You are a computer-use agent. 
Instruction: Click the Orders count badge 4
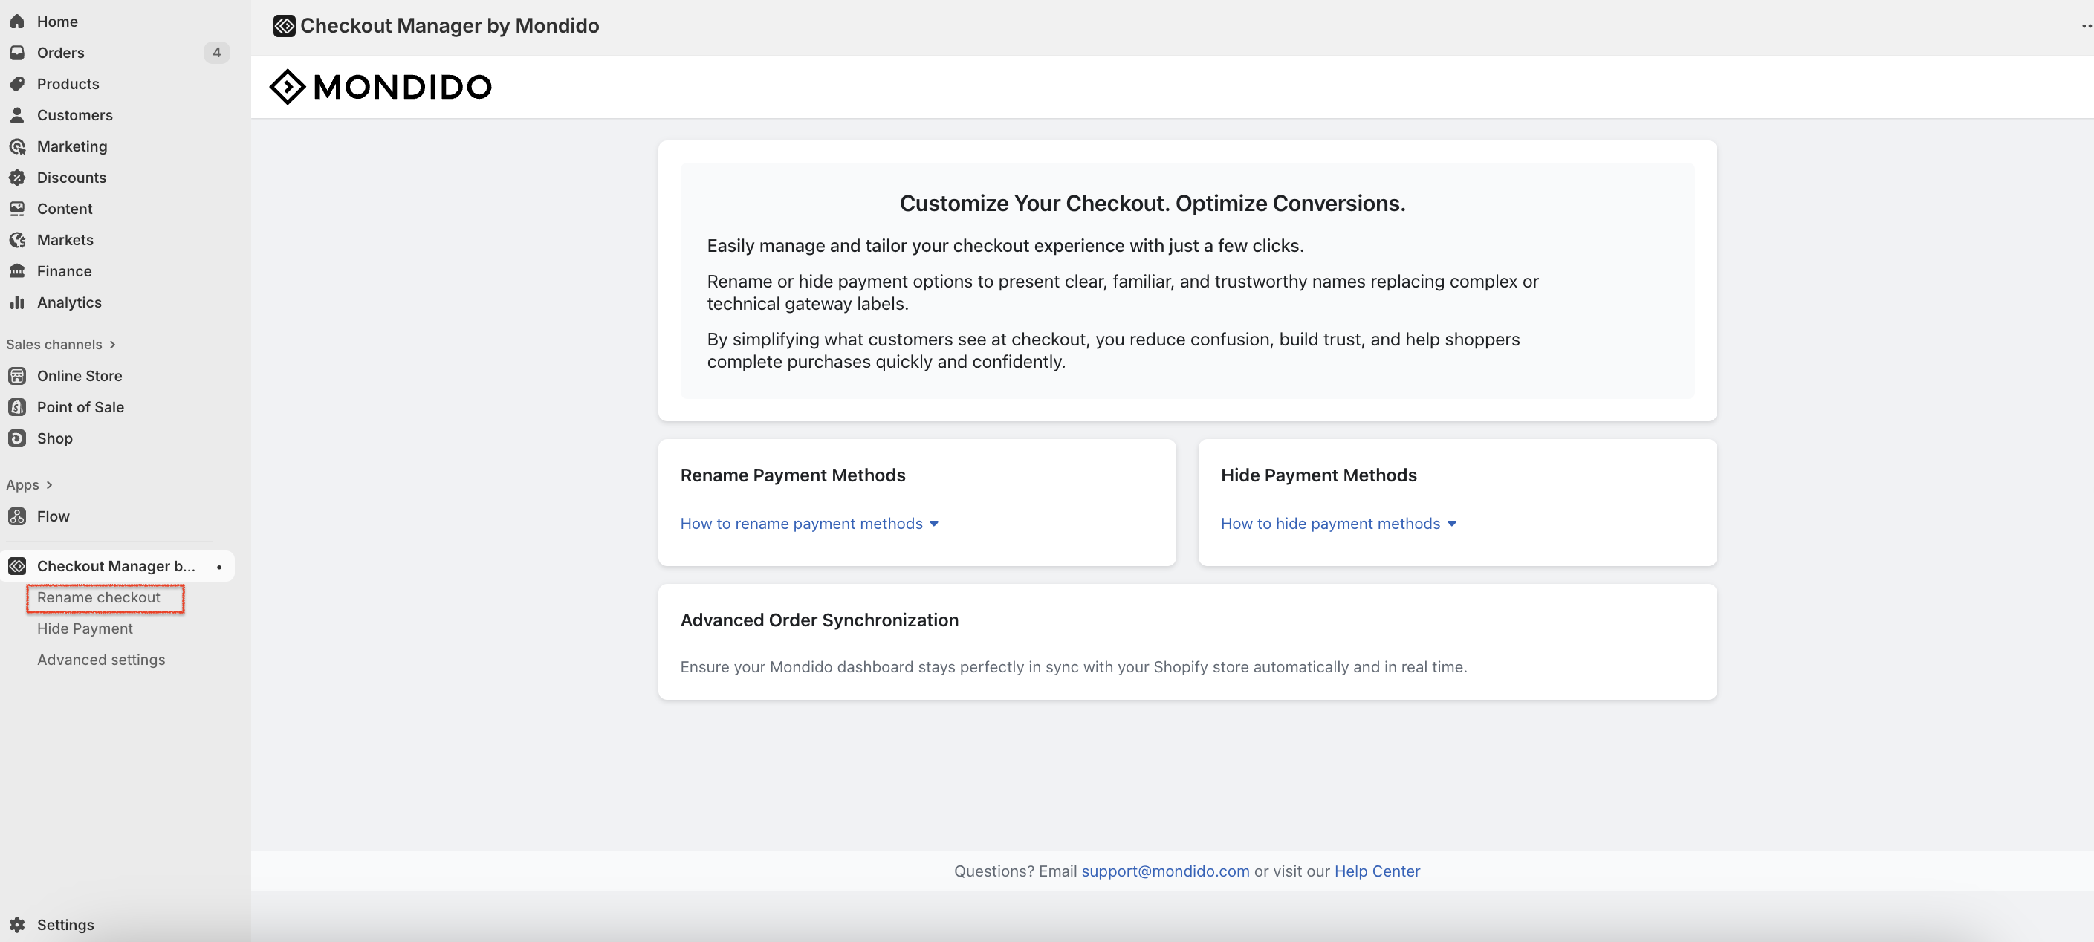(216, 53)
